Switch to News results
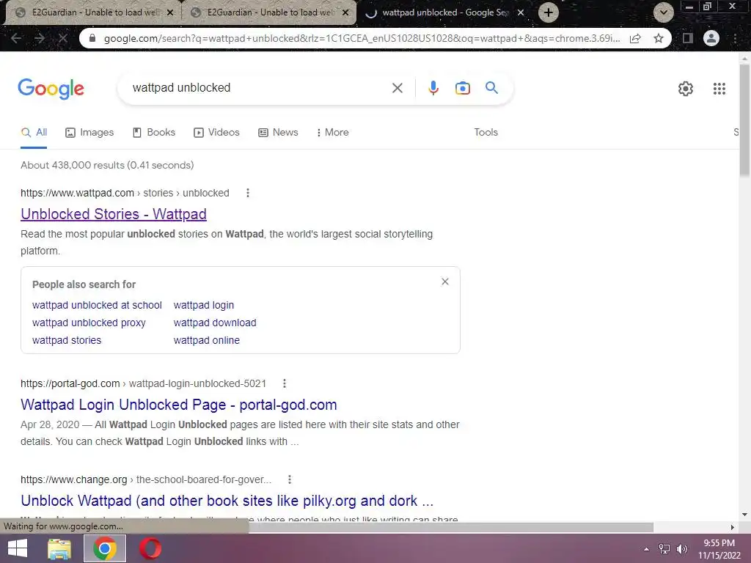This screenshot has height=563, width=751. [278, 133]
